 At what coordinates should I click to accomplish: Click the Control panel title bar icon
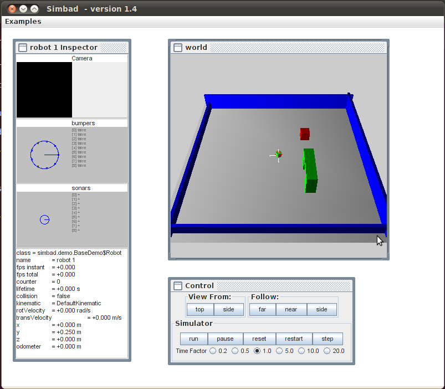pos(177,285)
